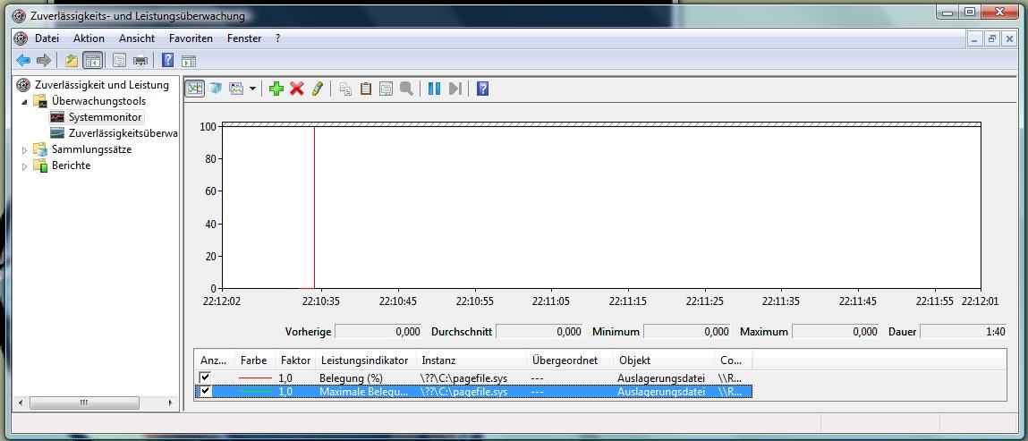This screenshot has width=1028, height=441.
Task: Click green color line of Maximale Belegung
Action: [255, 391]
